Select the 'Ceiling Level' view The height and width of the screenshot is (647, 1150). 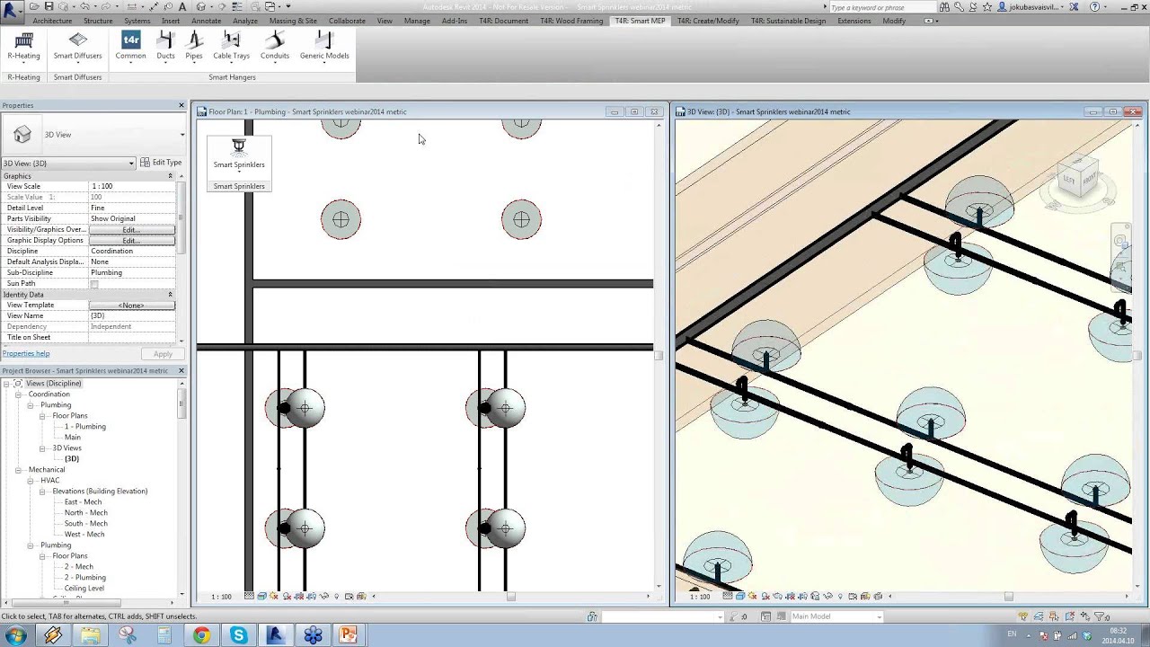click(84, 589)
